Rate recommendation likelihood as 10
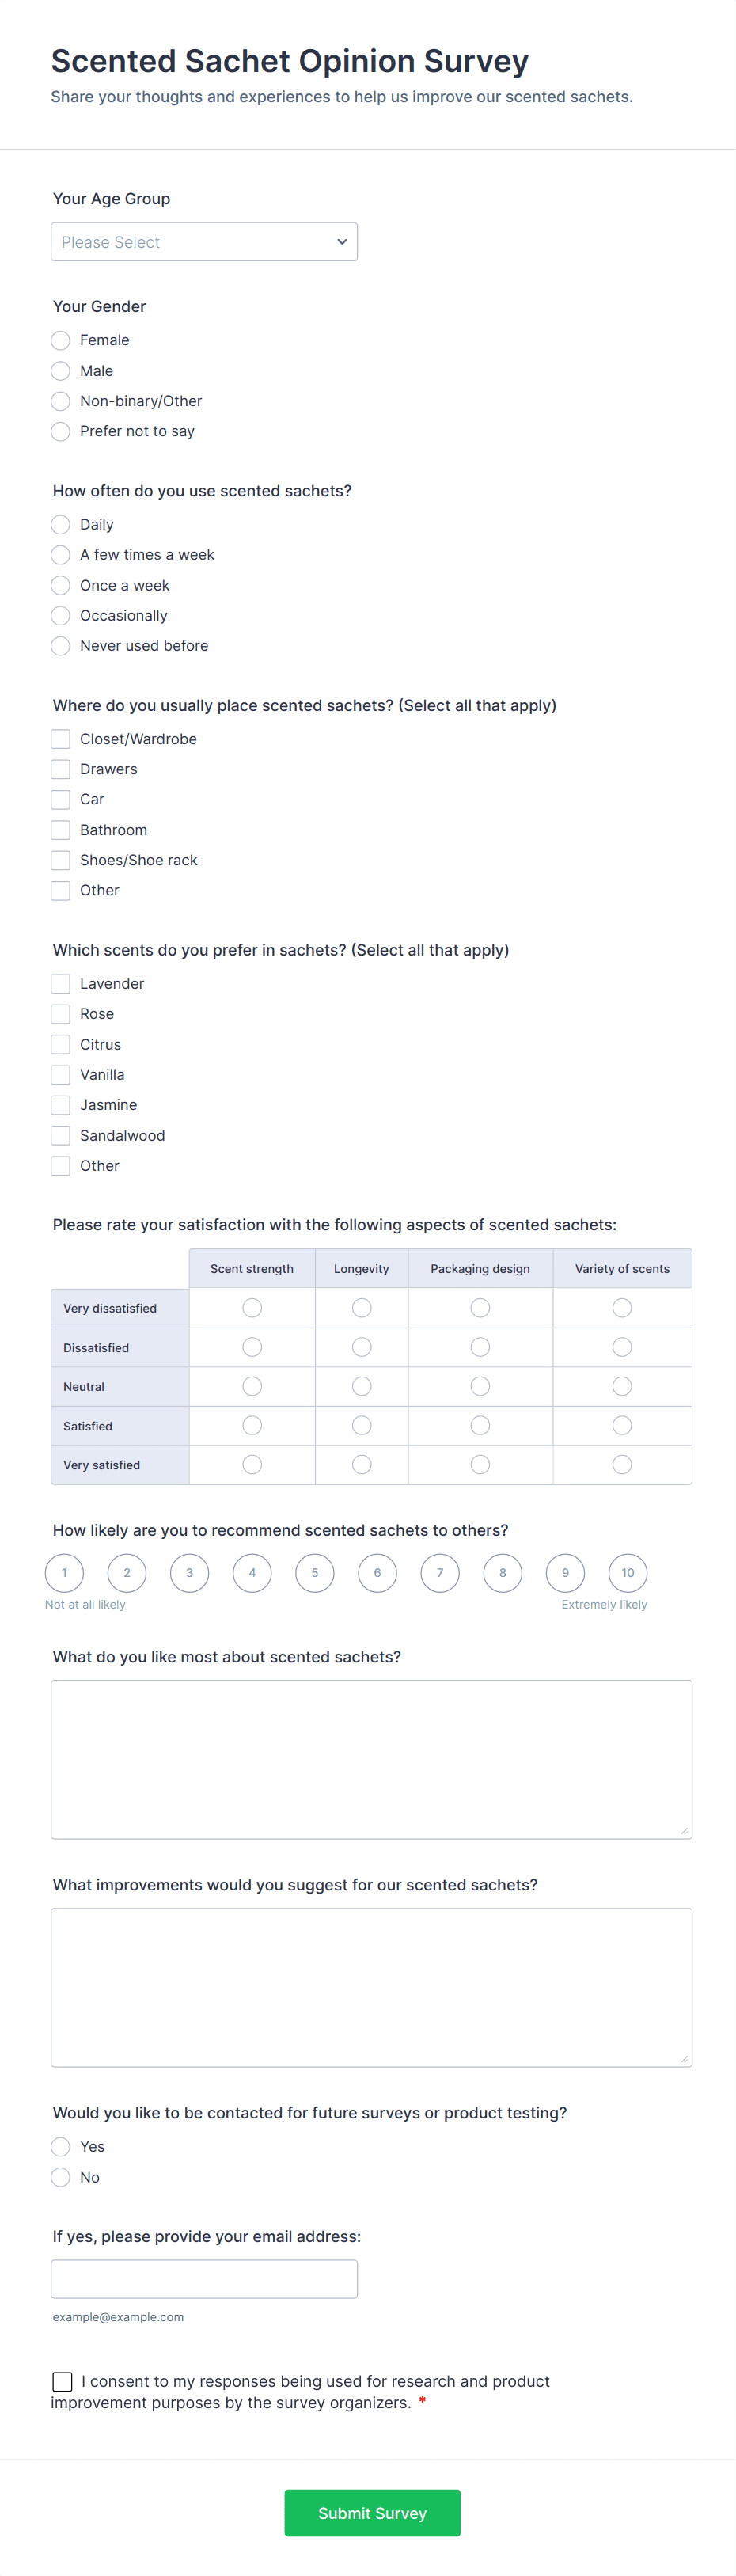The image size is (736, 2576). 628,1573
